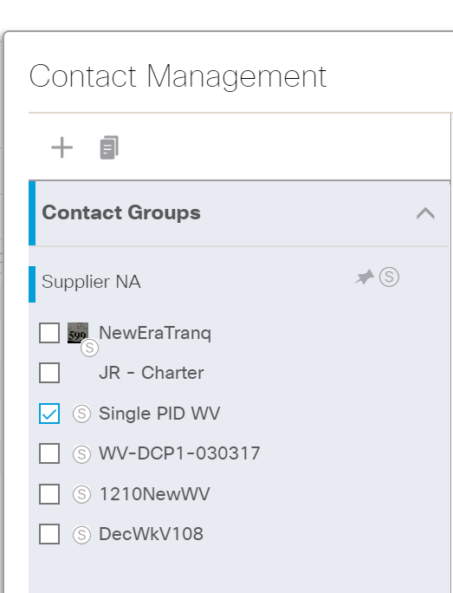The width and height of the screenshot is (453, 593).
Task: Check the JR - Charter checkbox
Action: 49,373
